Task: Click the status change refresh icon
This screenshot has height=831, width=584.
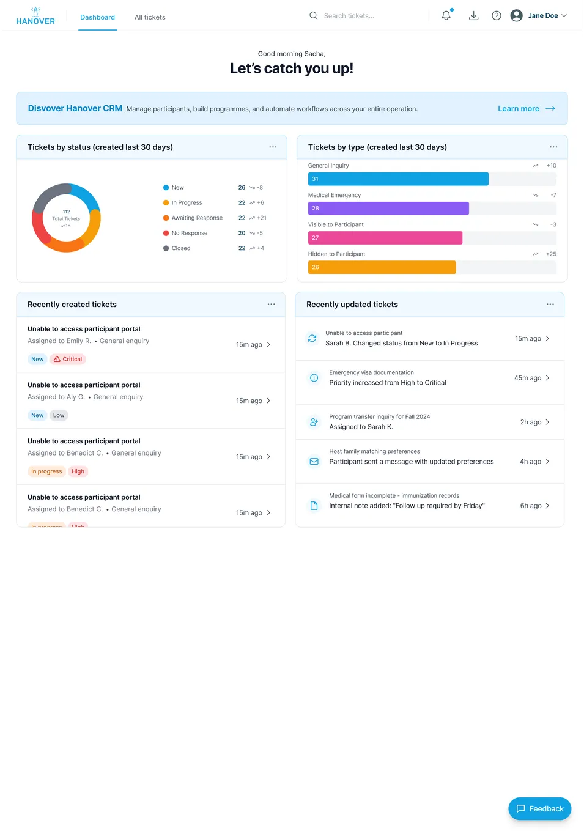Action: point(312,338)
